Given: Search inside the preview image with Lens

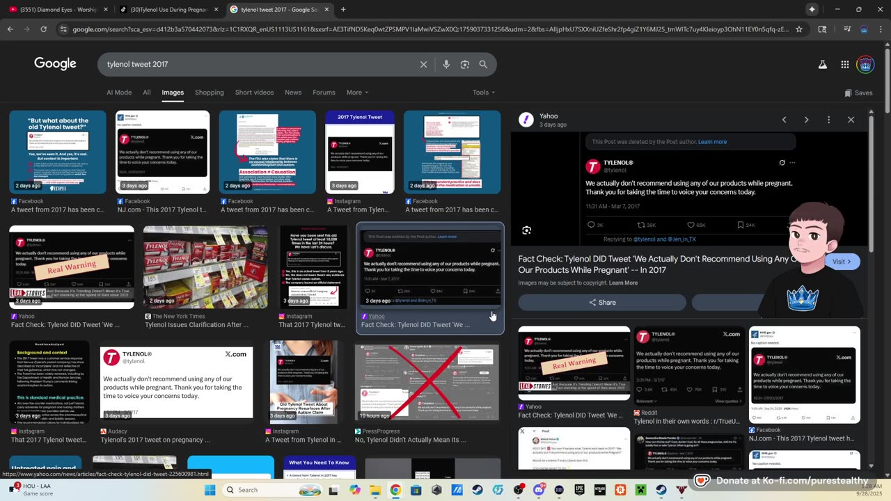Looking at the screenshot, I should 527,230.
